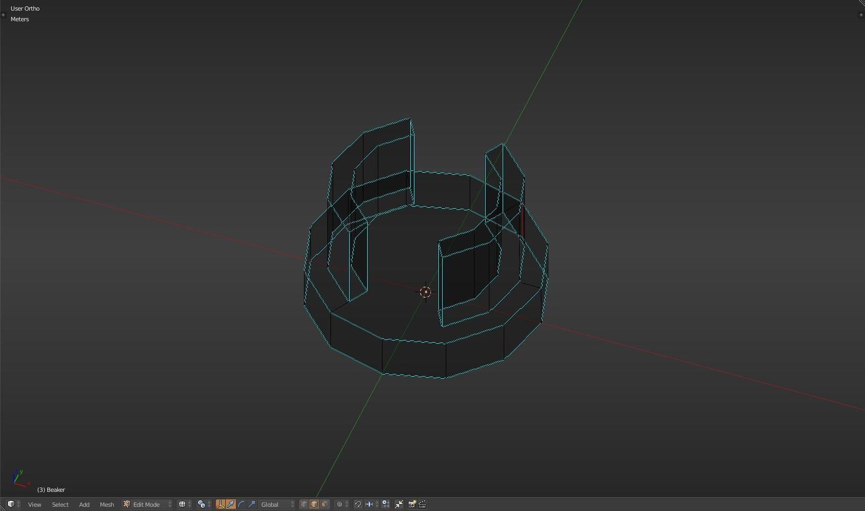Viewport: 865px width, 511px height.
Task: Toggle snapping with the magnet icon
Action: 358,504
